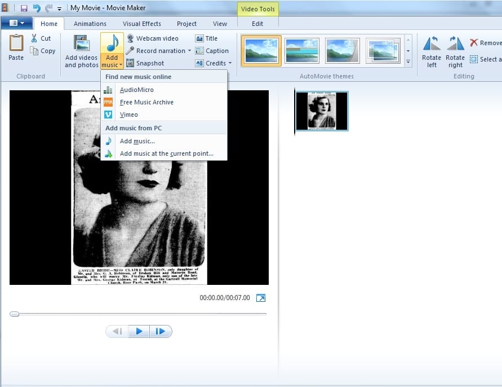Expand the Credits dropdown arrow
This screenshot has width=502, height=387.
(x=230, y=63)
